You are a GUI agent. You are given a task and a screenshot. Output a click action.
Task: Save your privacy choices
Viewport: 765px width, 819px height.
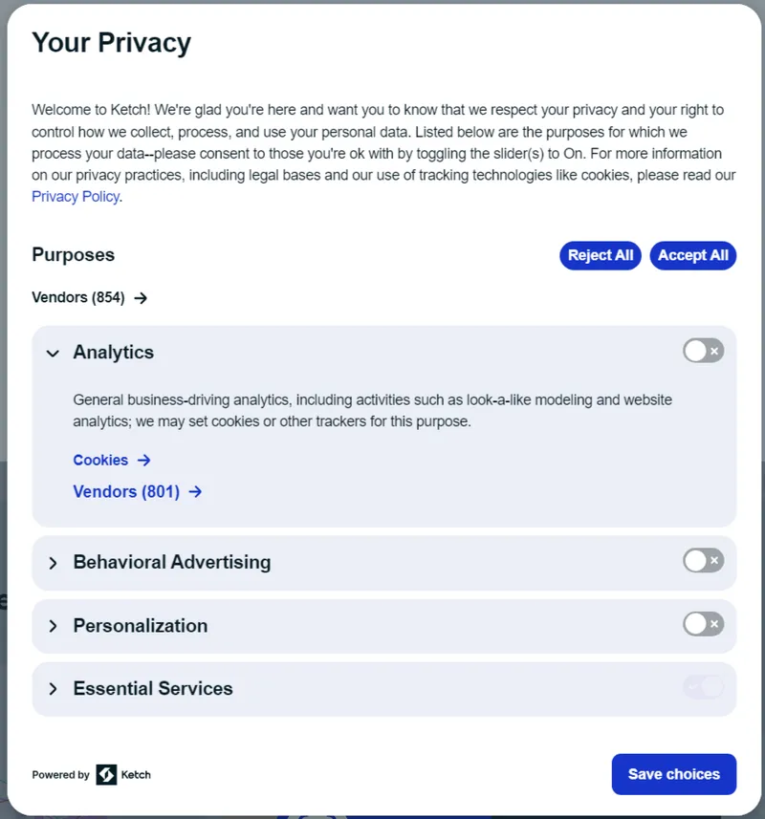(673, 774)
